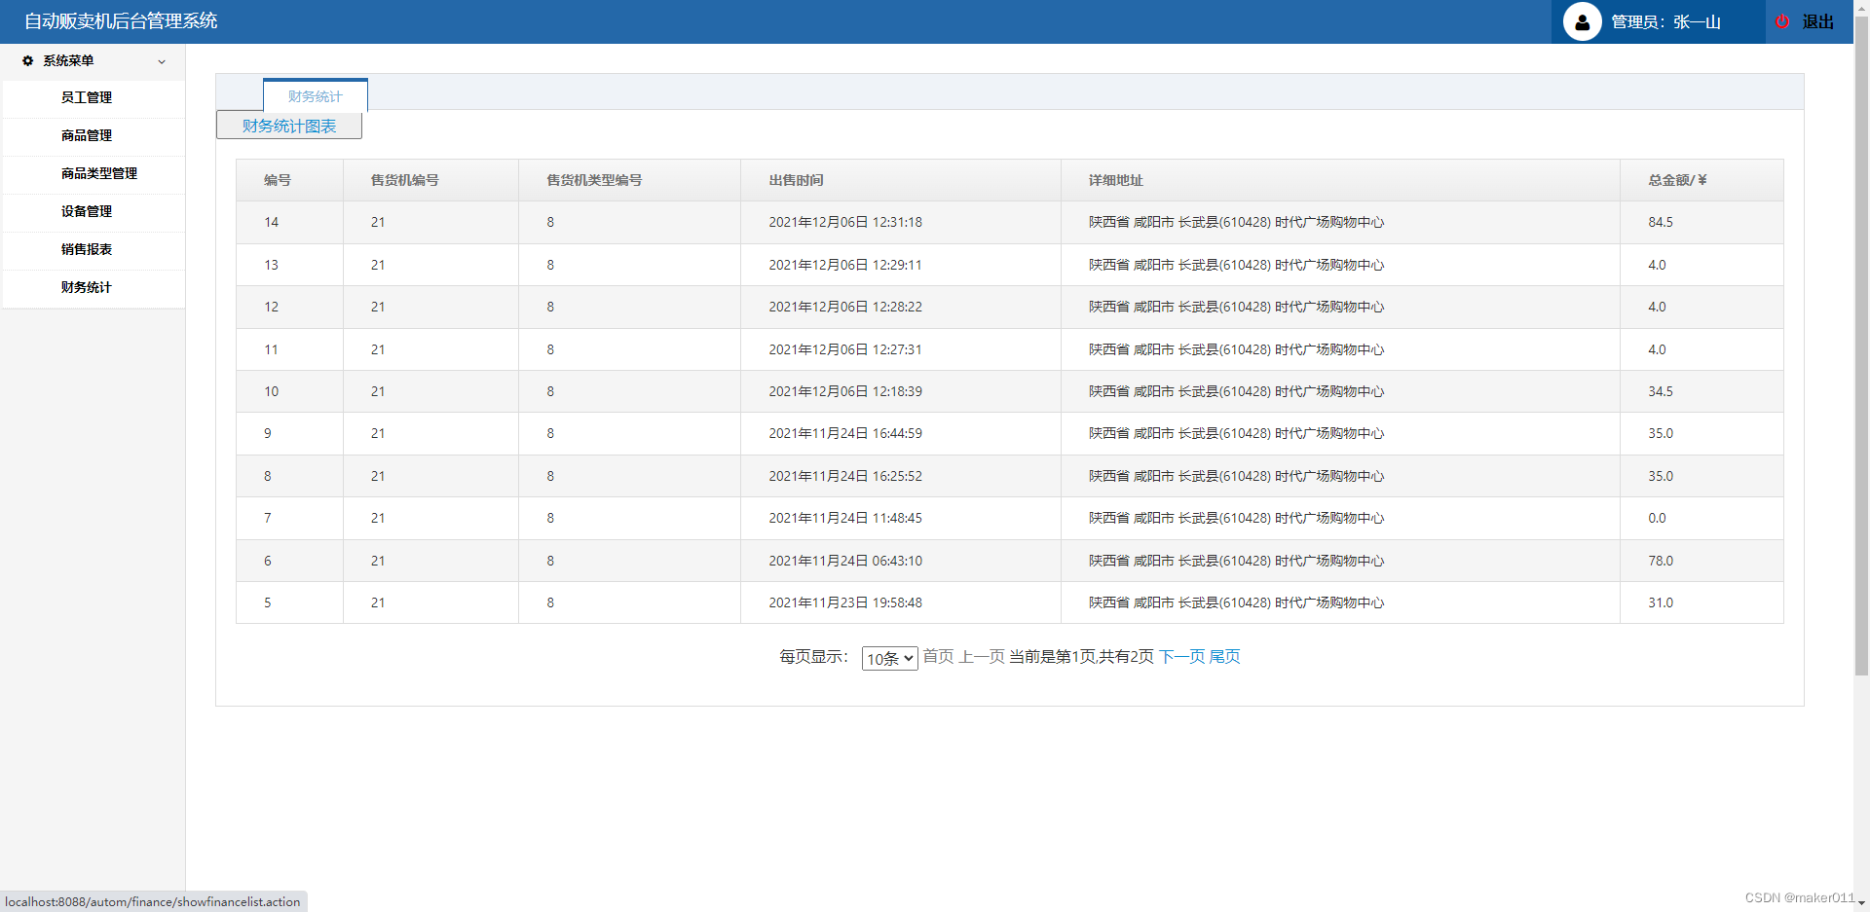Click the time 2021年11月24日 11:48:45

(845, 518)
